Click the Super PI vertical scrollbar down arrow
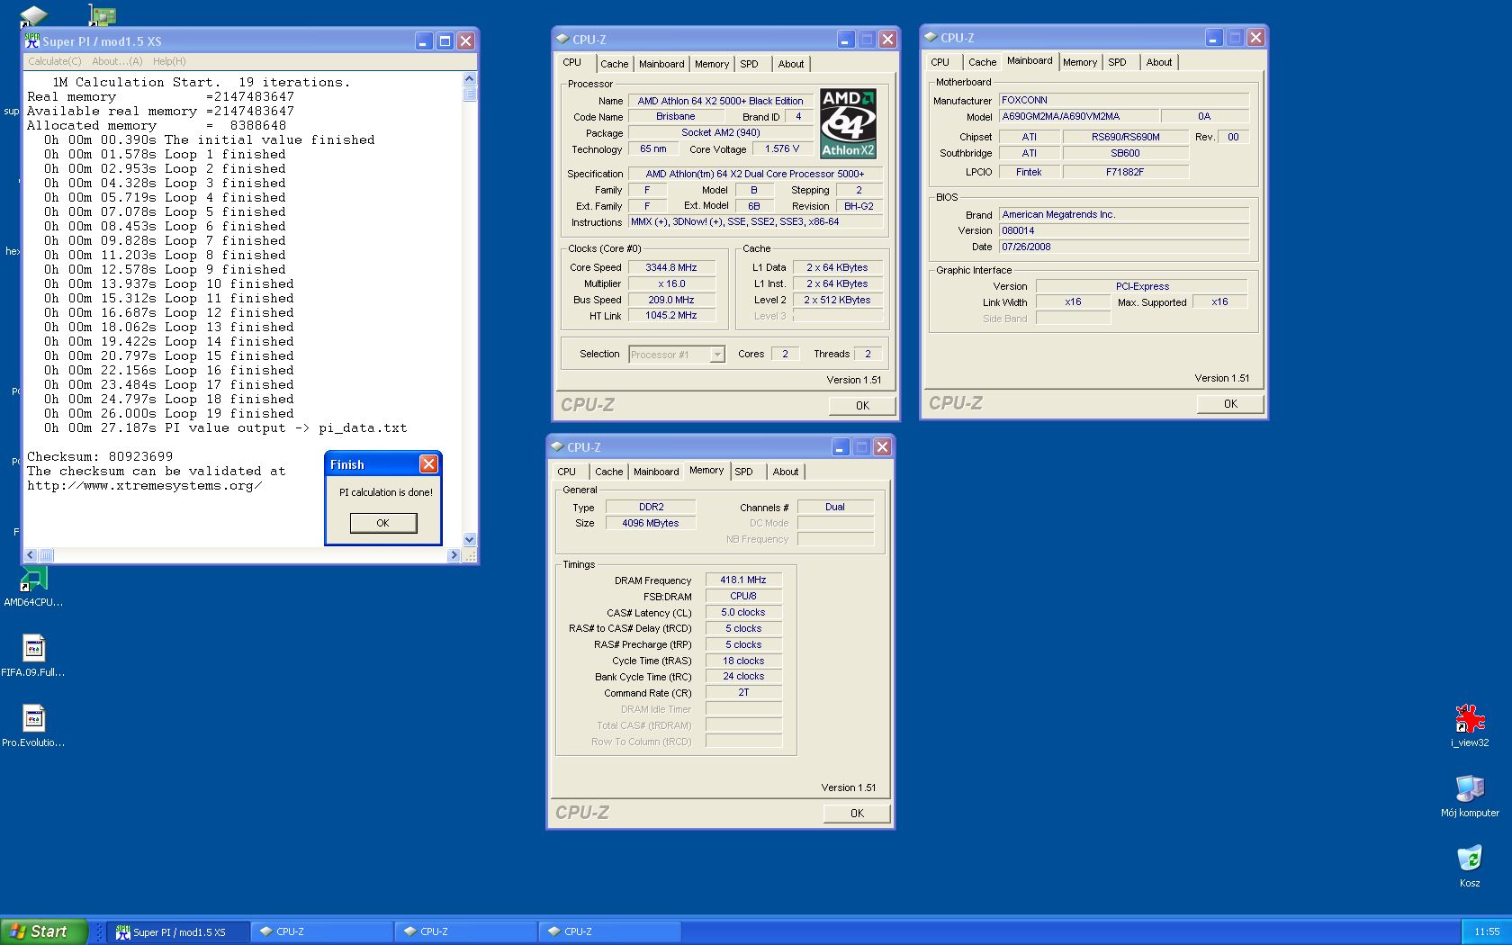 click(469, 540)
